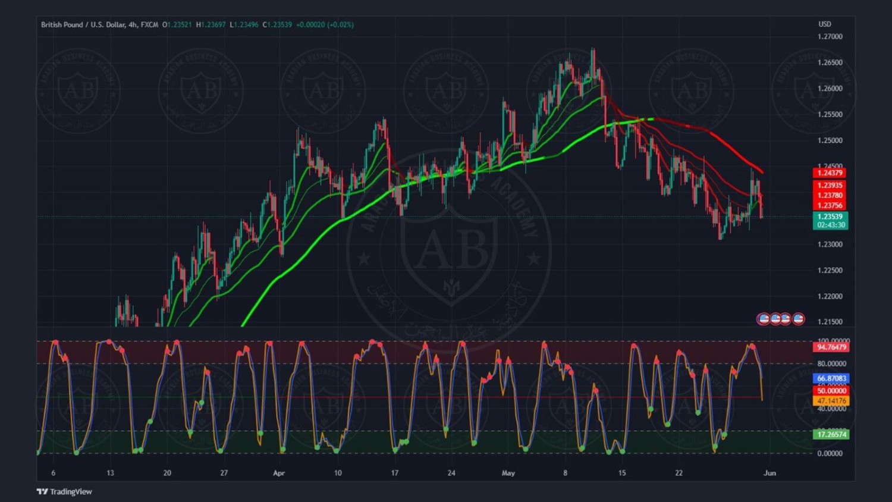The height and width of the screenshot is (502, 892).
Task: Click the red 1.23935 price label
Action: point(830,186)
